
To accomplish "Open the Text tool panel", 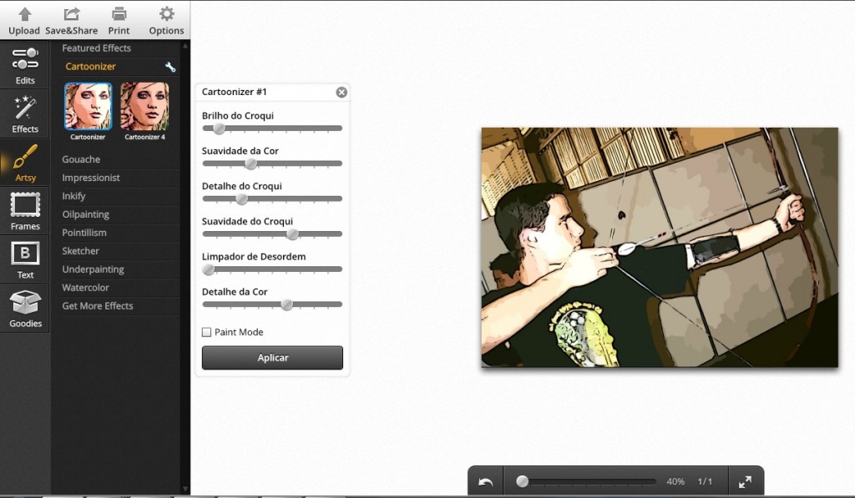I will click(25, 259).
